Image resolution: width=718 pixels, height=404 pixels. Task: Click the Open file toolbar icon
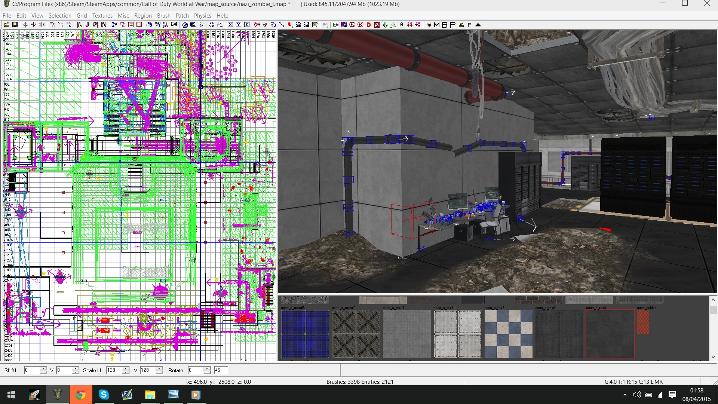pos(7,25)
